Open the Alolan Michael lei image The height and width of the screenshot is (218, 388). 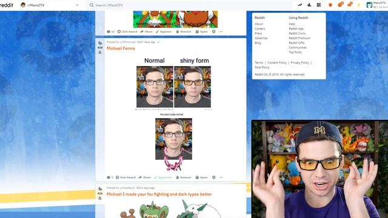[174, 144]
